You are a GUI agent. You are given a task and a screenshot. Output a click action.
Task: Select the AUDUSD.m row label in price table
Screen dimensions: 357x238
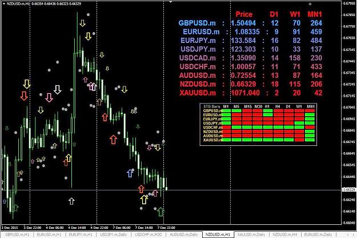coord(198,76)
